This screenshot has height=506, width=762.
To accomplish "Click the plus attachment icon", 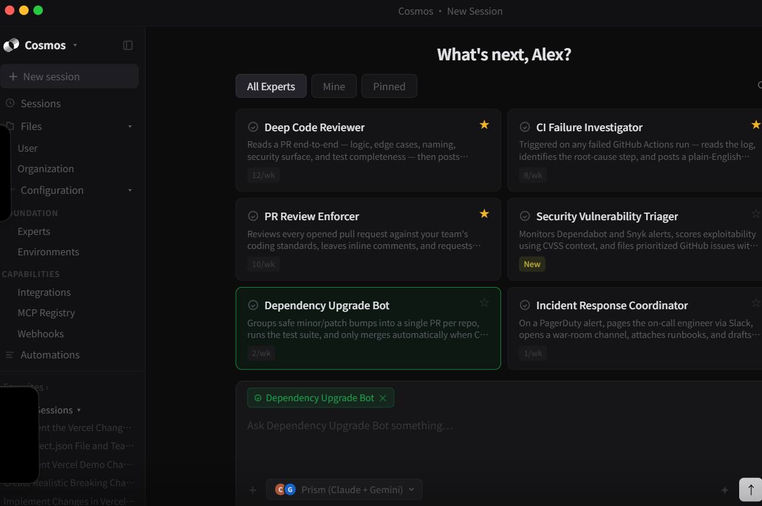I will [253, 490].
